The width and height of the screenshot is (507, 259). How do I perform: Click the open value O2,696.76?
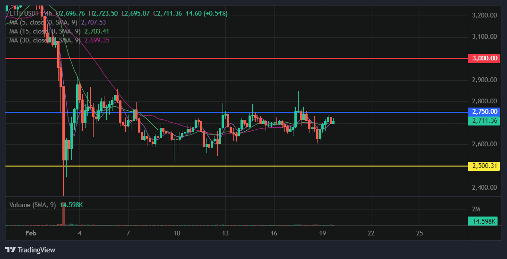[x=70, y=14]
